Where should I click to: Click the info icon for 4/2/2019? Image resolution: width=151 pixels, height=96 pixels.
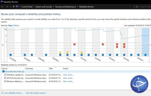[89, 55]
